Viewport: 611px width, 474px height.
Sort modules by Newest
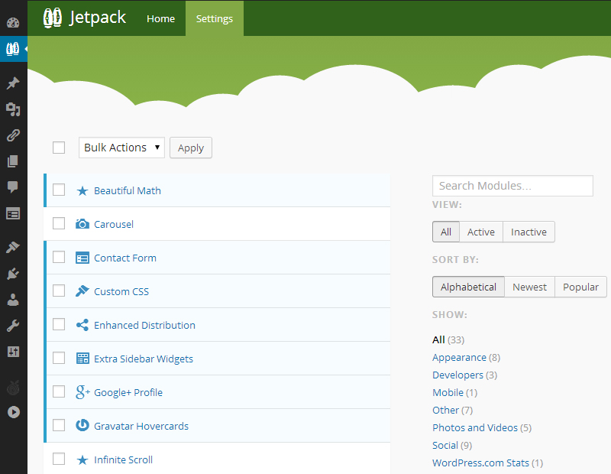point(529,287)
